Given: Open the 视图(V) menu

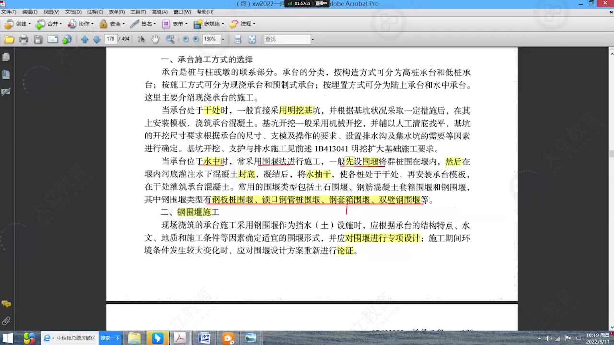Looking at the screenshot, I should point(51,12).
